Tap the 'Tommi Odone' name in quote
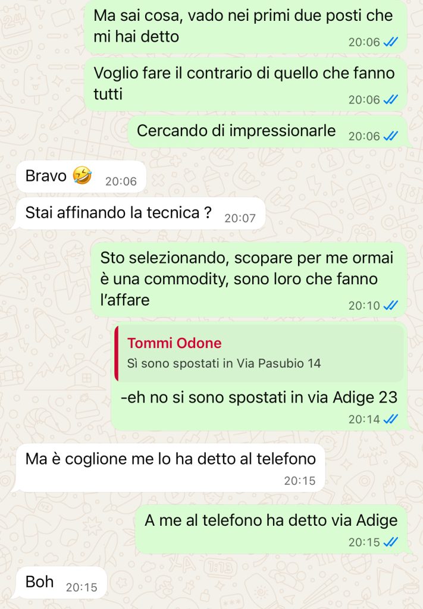Screen dimensions: 423x609 coord(174,343)
